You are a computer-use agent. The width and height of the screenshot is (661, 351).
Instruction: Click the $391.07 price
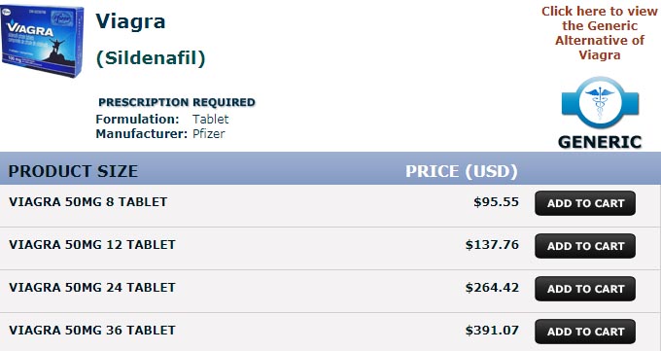click(492, 330)
